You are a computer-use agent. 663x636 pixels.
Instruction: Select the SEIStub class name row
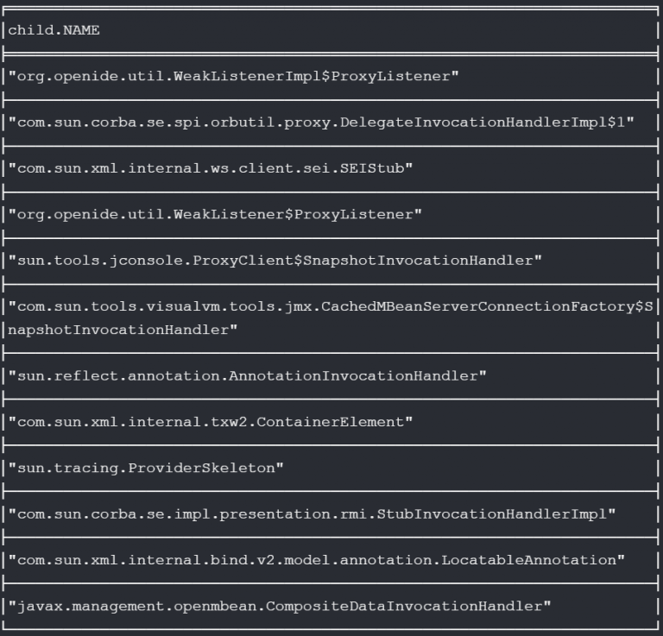pos(211,167)
